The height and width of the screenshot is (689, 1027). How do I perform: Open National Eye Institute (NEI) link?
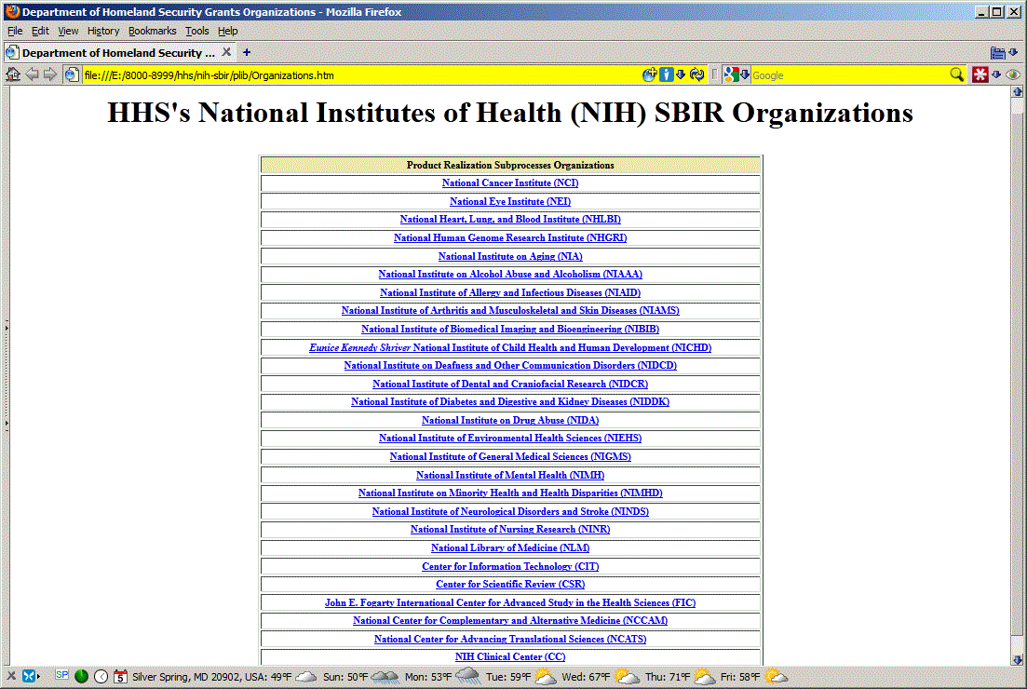(x=510, y=201)
